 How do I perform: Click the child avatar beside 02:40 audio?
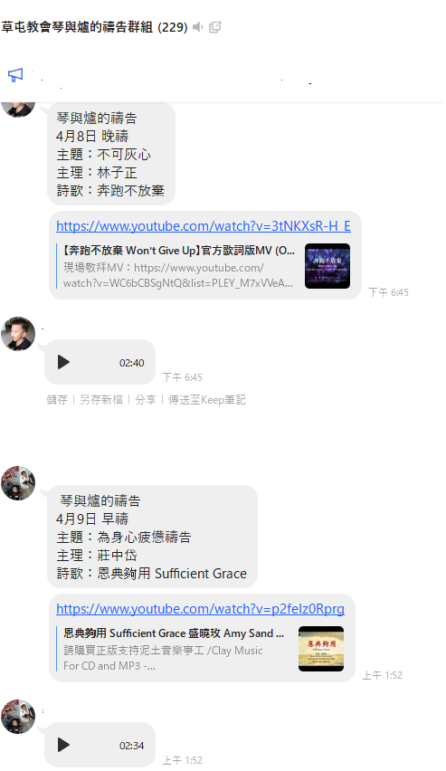pyautogui.click(x=18, y=334)
